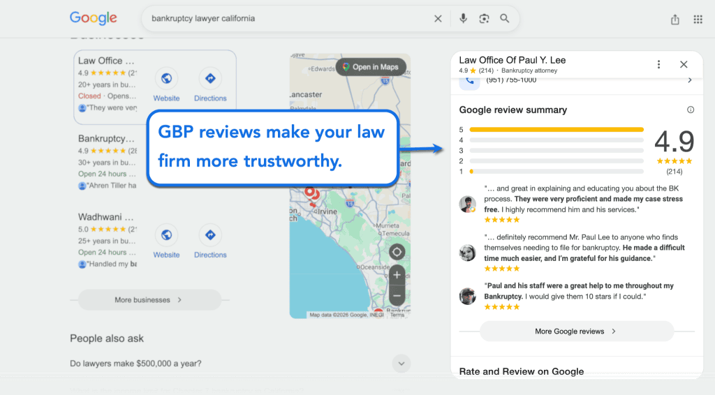Click the 1-star rating bar
The image size is (715, 395).
pyautogui.click(x=556, y=172)
